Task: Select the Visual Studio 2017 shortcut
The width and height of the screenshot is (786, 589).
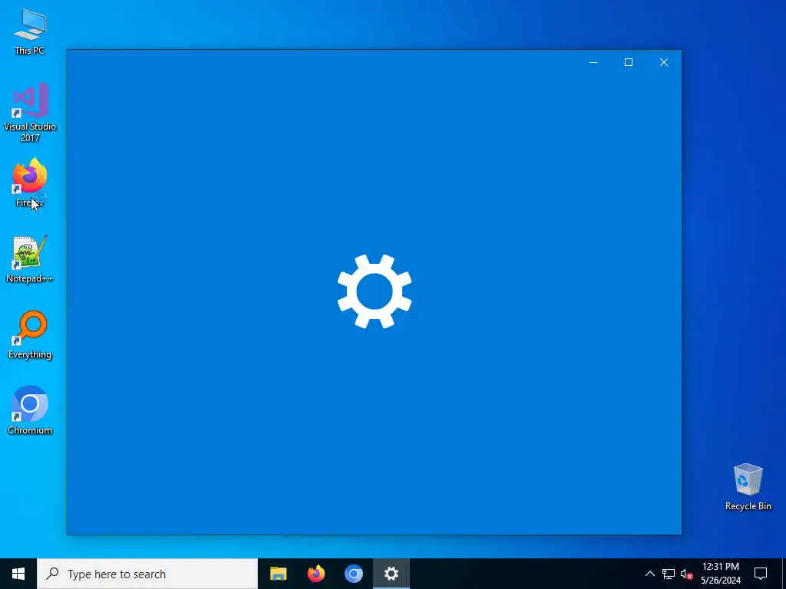Action: coord(30,113)
